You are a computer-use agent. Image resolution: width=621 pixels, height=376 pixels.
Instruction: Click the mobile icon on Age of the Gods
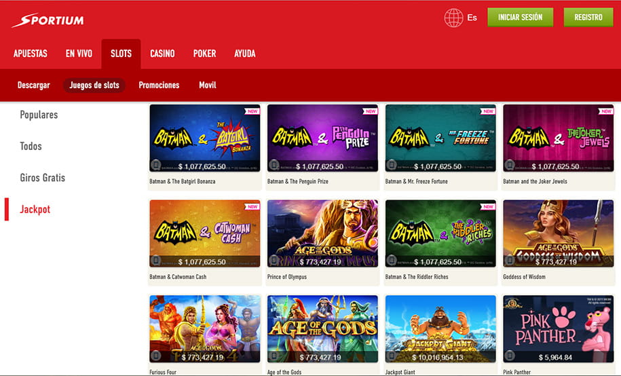coord(274,356)
